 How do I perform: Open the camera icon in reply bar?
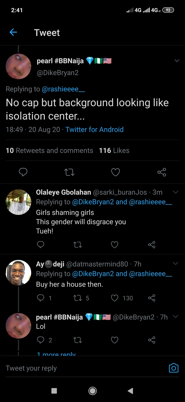click(x=173, y=368)
